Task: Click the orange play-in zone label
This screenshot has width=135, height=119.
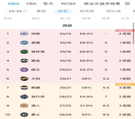Action: (x=125, y=84)
